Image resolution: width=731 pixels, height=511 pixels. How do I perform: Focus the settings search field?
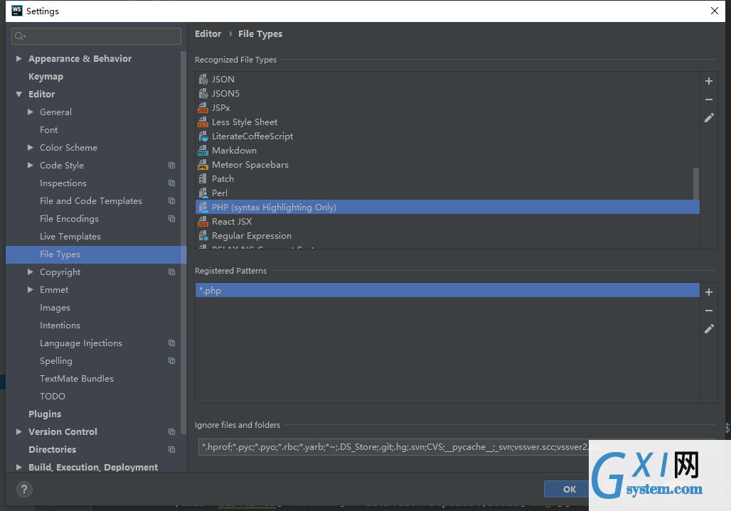coord(96,36)
